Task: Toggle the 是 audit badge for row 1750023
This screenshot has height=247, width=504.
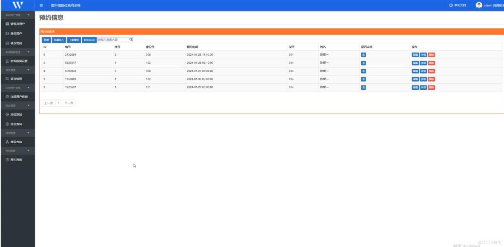Action: [363, 79]
